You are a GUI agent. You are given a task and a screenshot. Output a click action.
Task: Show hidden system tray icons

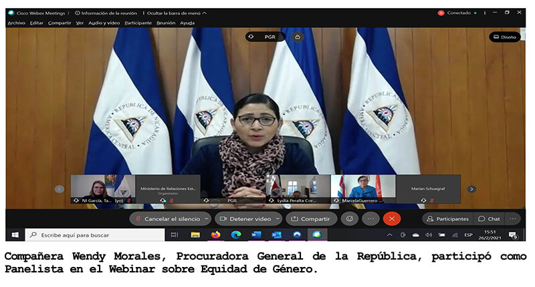pyautogui.click(x=390, y=235)
